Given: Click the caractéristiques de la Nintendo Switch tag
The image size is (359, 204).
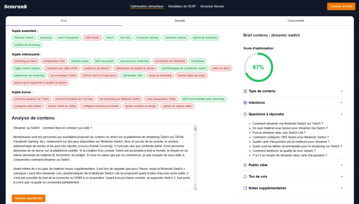Looking at the screenshot, I should coord(184,68).
